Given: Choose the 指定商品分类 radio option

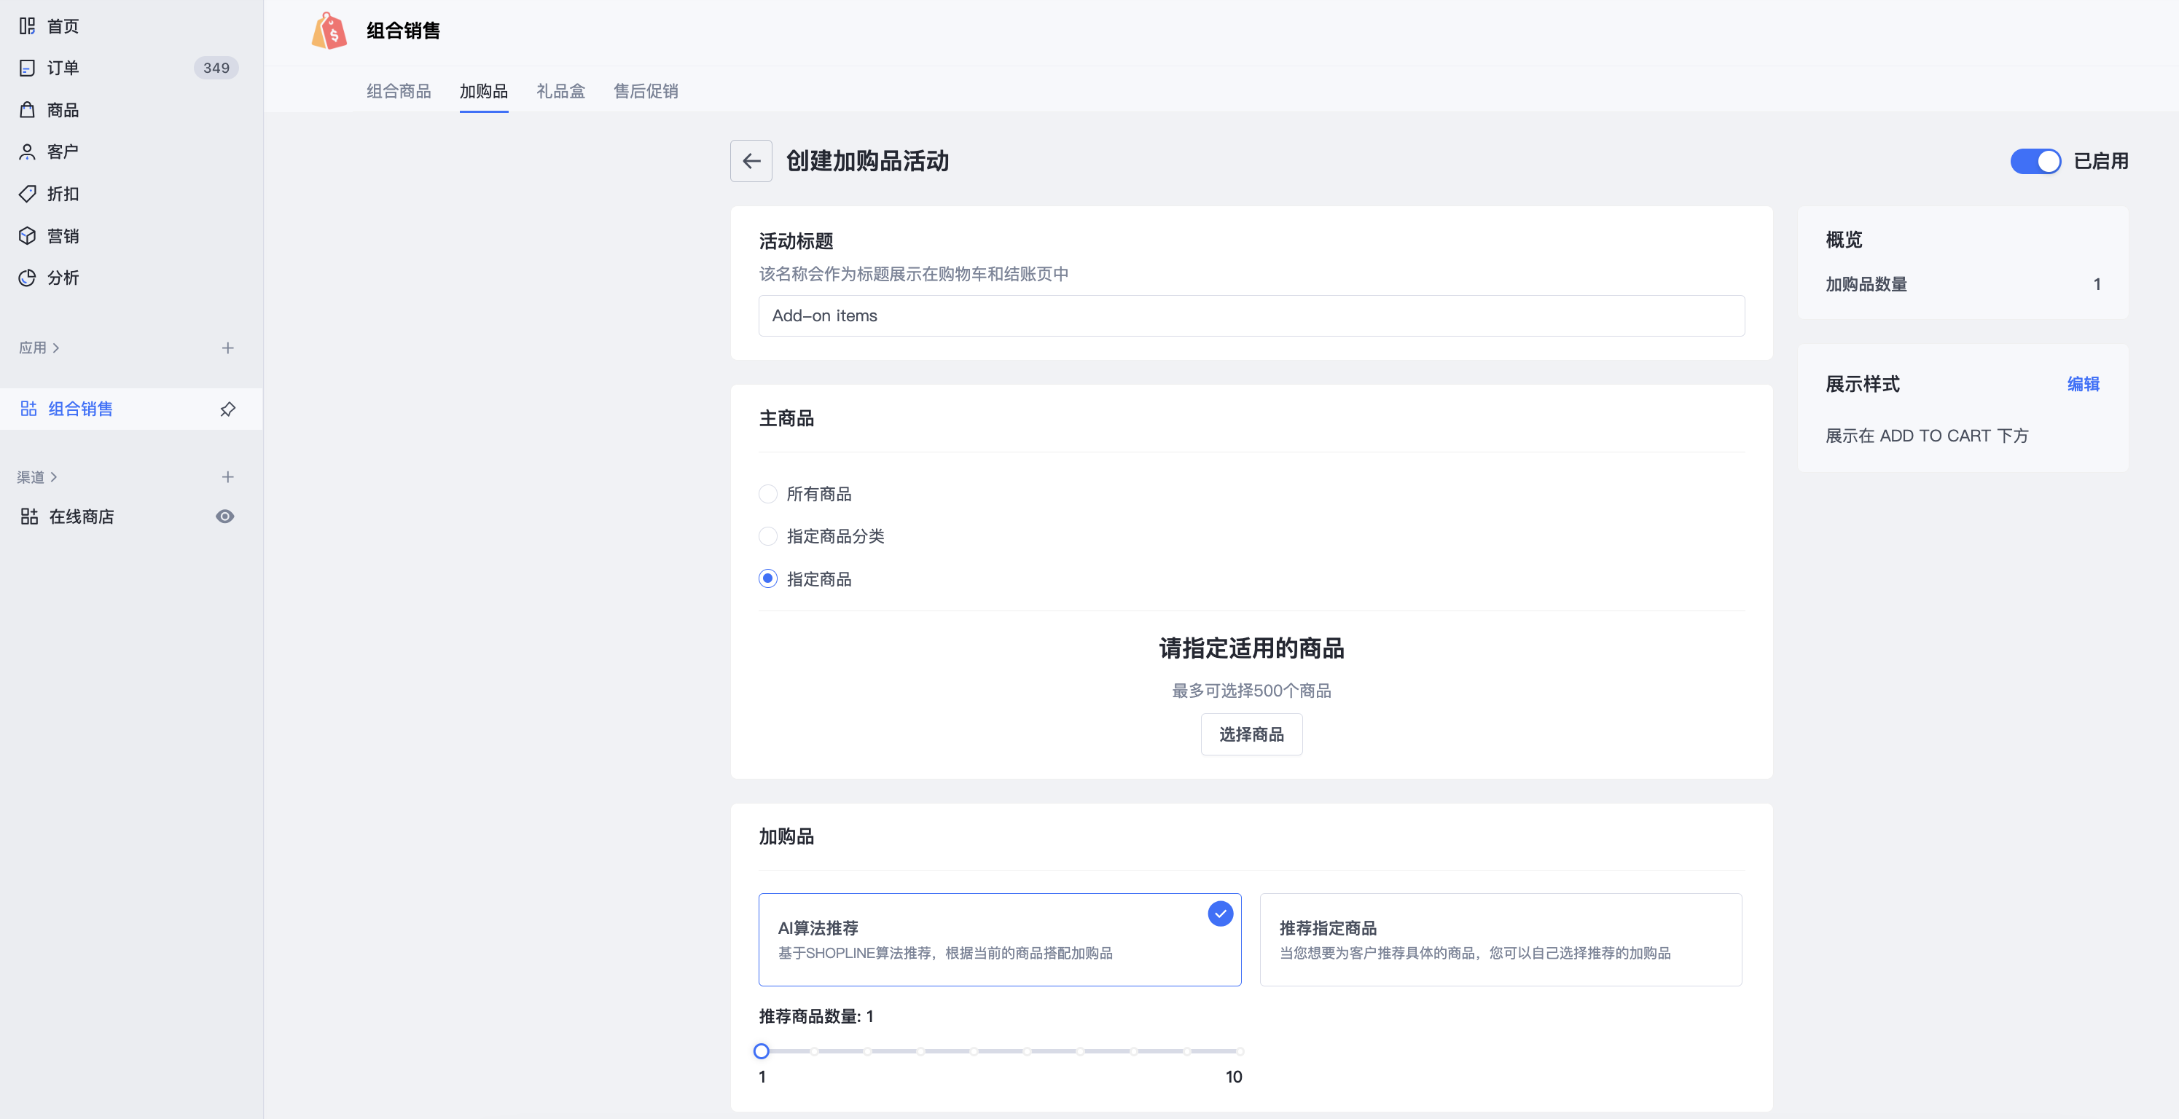Looking at the screenshot, I should (767, 536).
